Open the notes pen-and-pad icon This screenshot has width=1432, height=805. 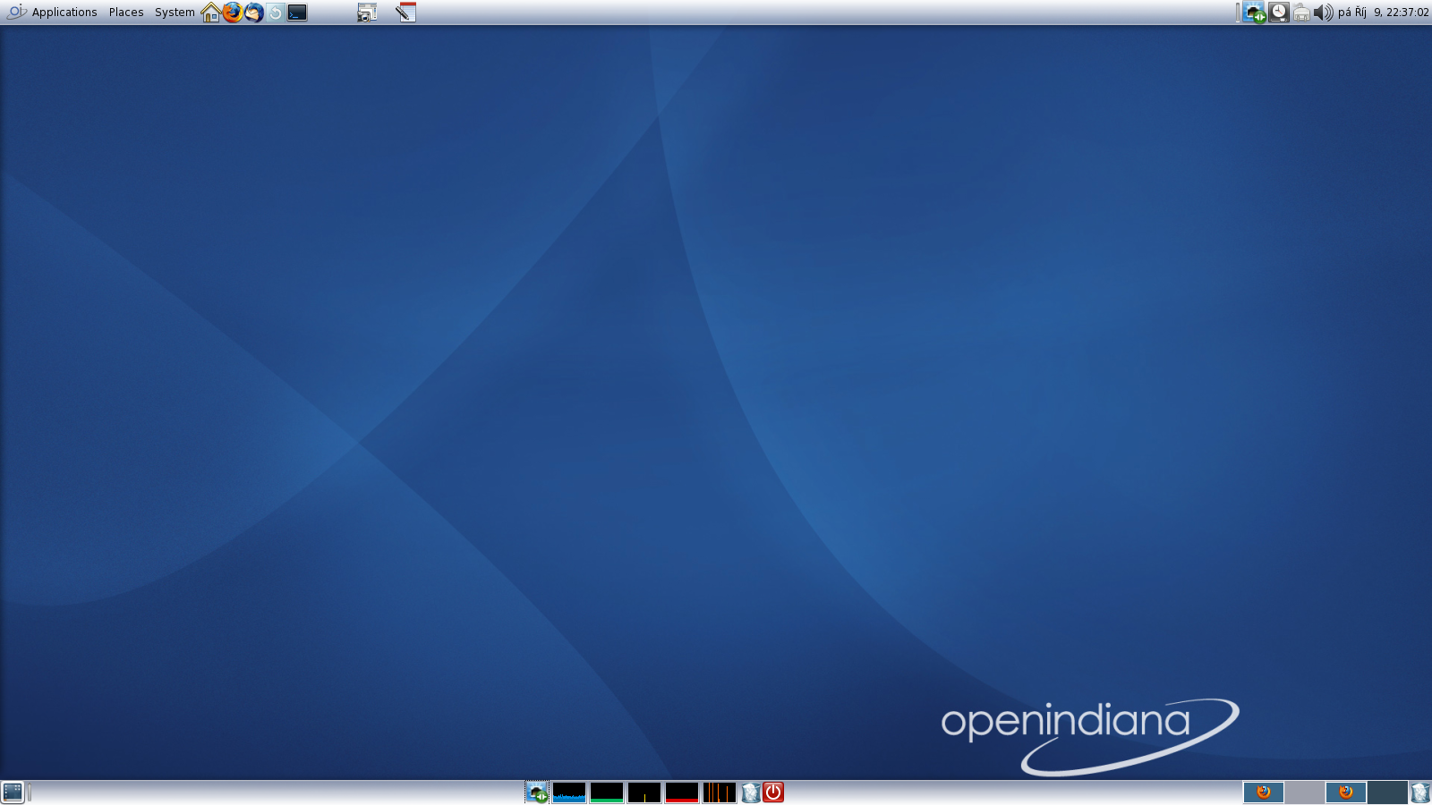(405, 13)
